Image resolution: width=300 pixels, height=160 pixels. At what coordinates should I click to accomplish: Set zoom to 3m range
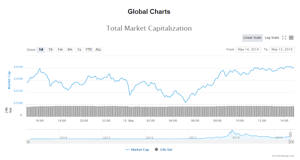click(x=70, y=50)
